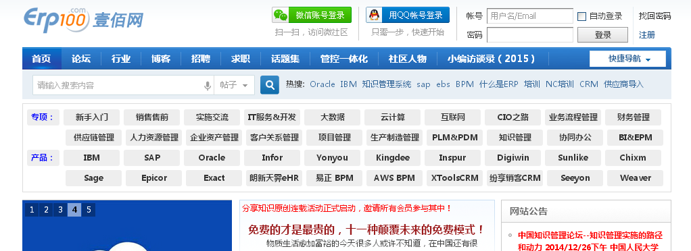Open the 云计算 category

[392, 117]
